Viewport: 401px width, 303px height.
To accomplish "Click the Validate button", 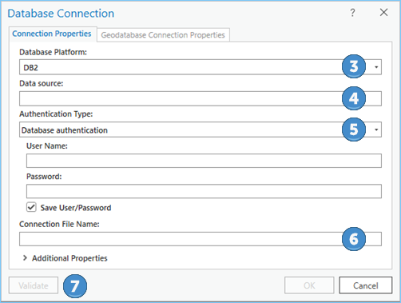I will click(x=34, y=285).
